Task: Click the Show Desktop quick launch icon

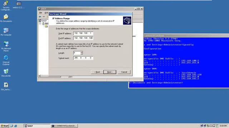Action: coord(12,126)
